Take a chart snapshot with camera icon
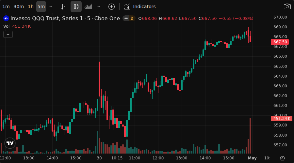This screenshot has height=163, width=294. [287, 7]
